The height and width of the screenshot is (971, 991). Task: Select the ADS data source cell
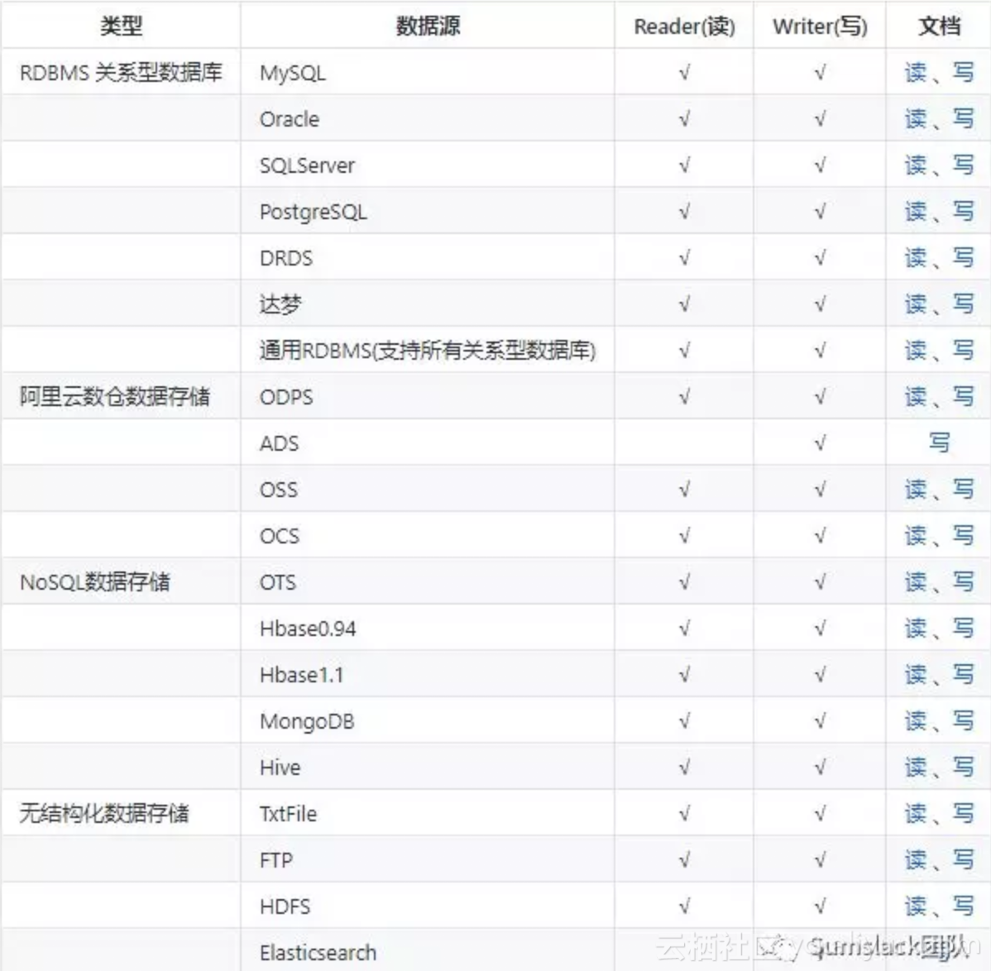(428, 442)
